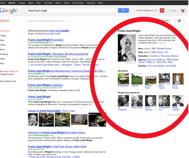
Task: Open the Fallingwater structure thumbnail
Action: pos(123,79)
